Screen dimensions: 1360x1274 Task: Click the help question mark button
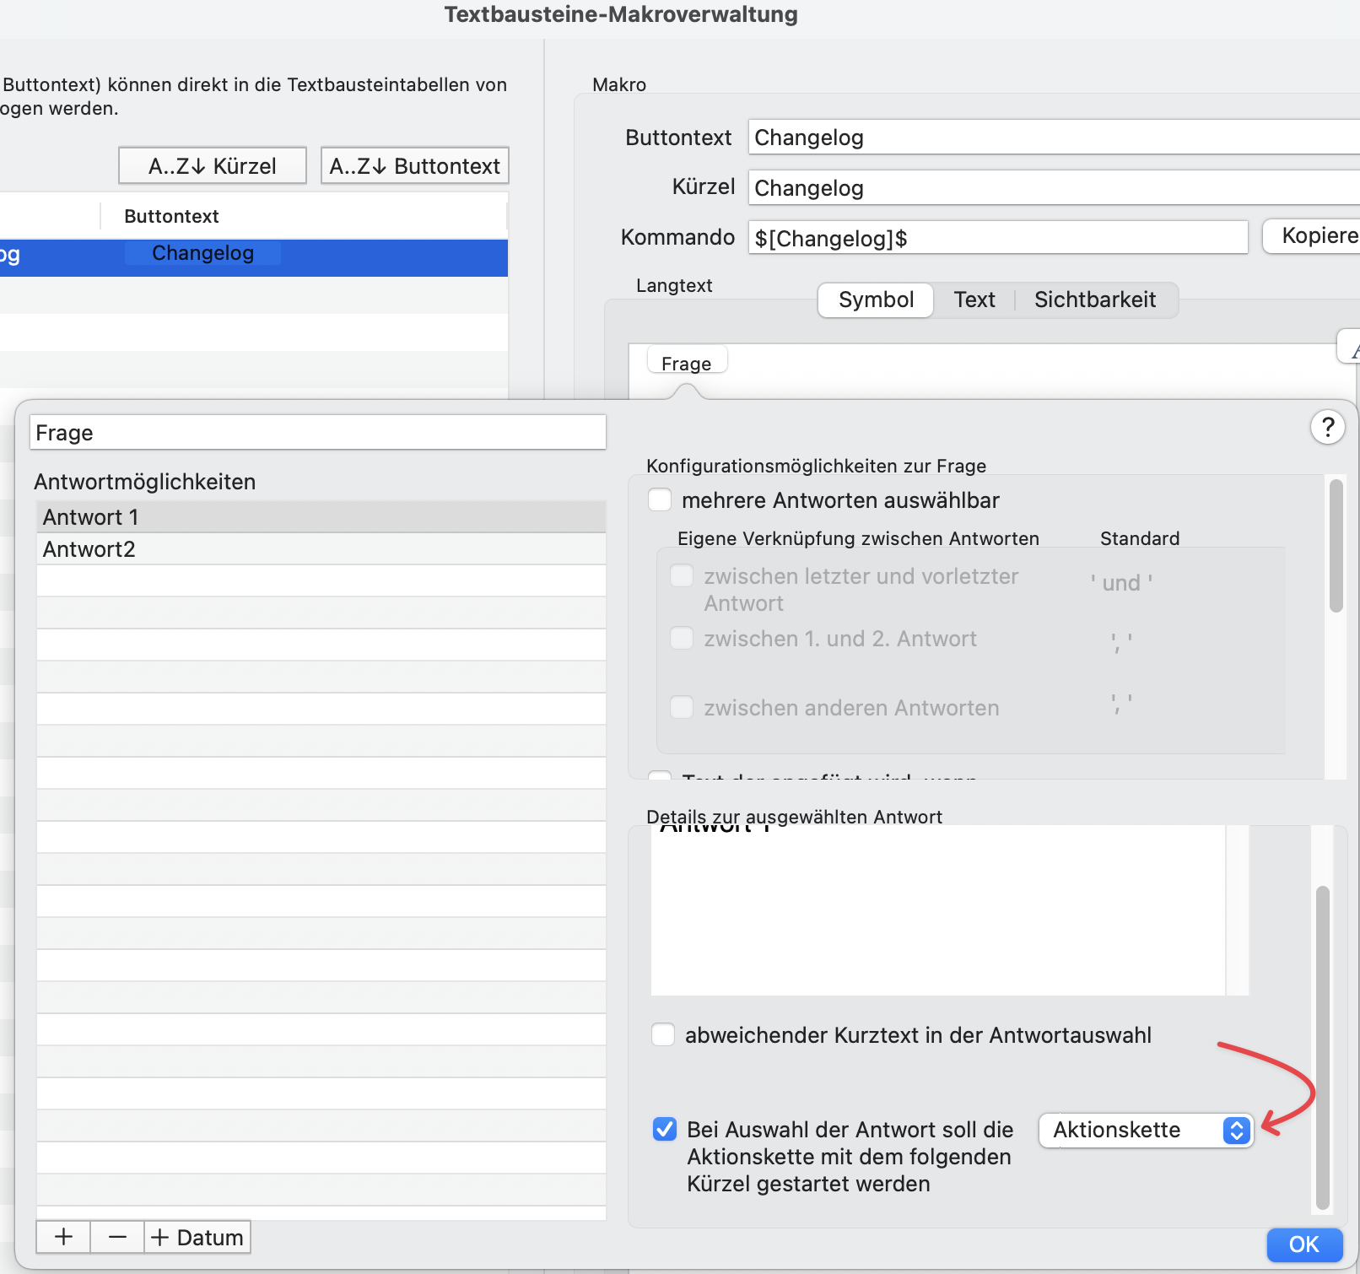[1327, 428]
